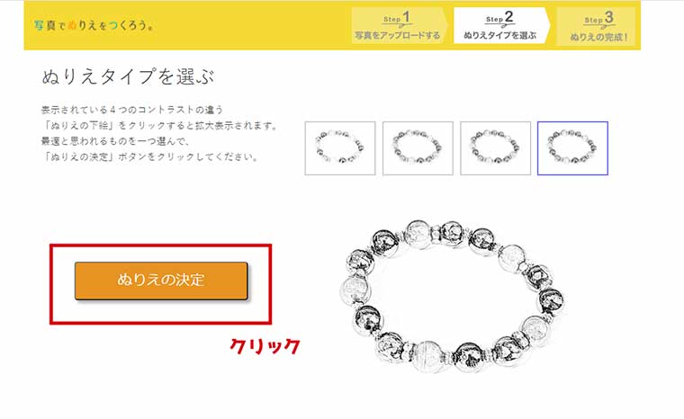Choose the first, lightest-contrast bracelet thumbnail

[x=340, y=148]
